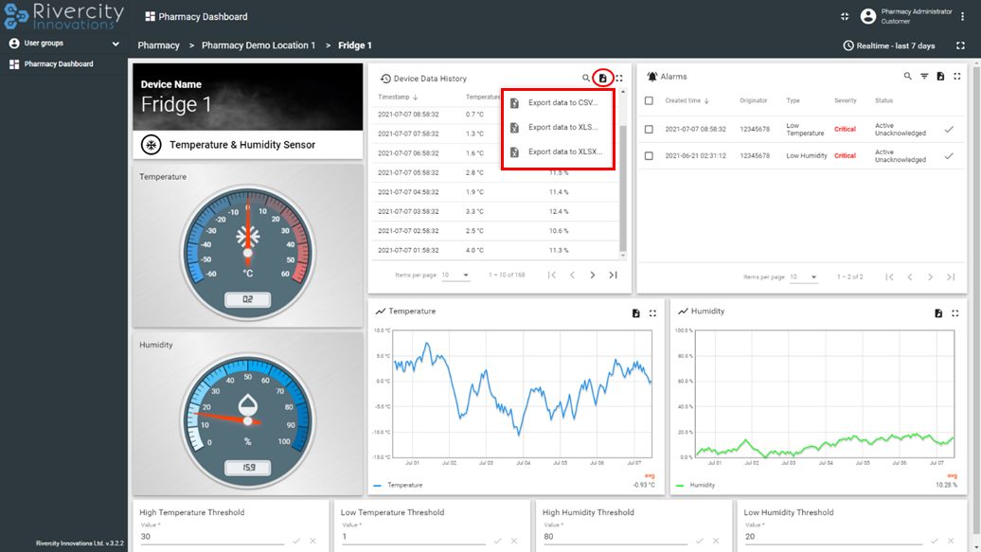
Task: Acknowledge the Low Temperature alarm checkmark
Action: (x=949, y=130)
